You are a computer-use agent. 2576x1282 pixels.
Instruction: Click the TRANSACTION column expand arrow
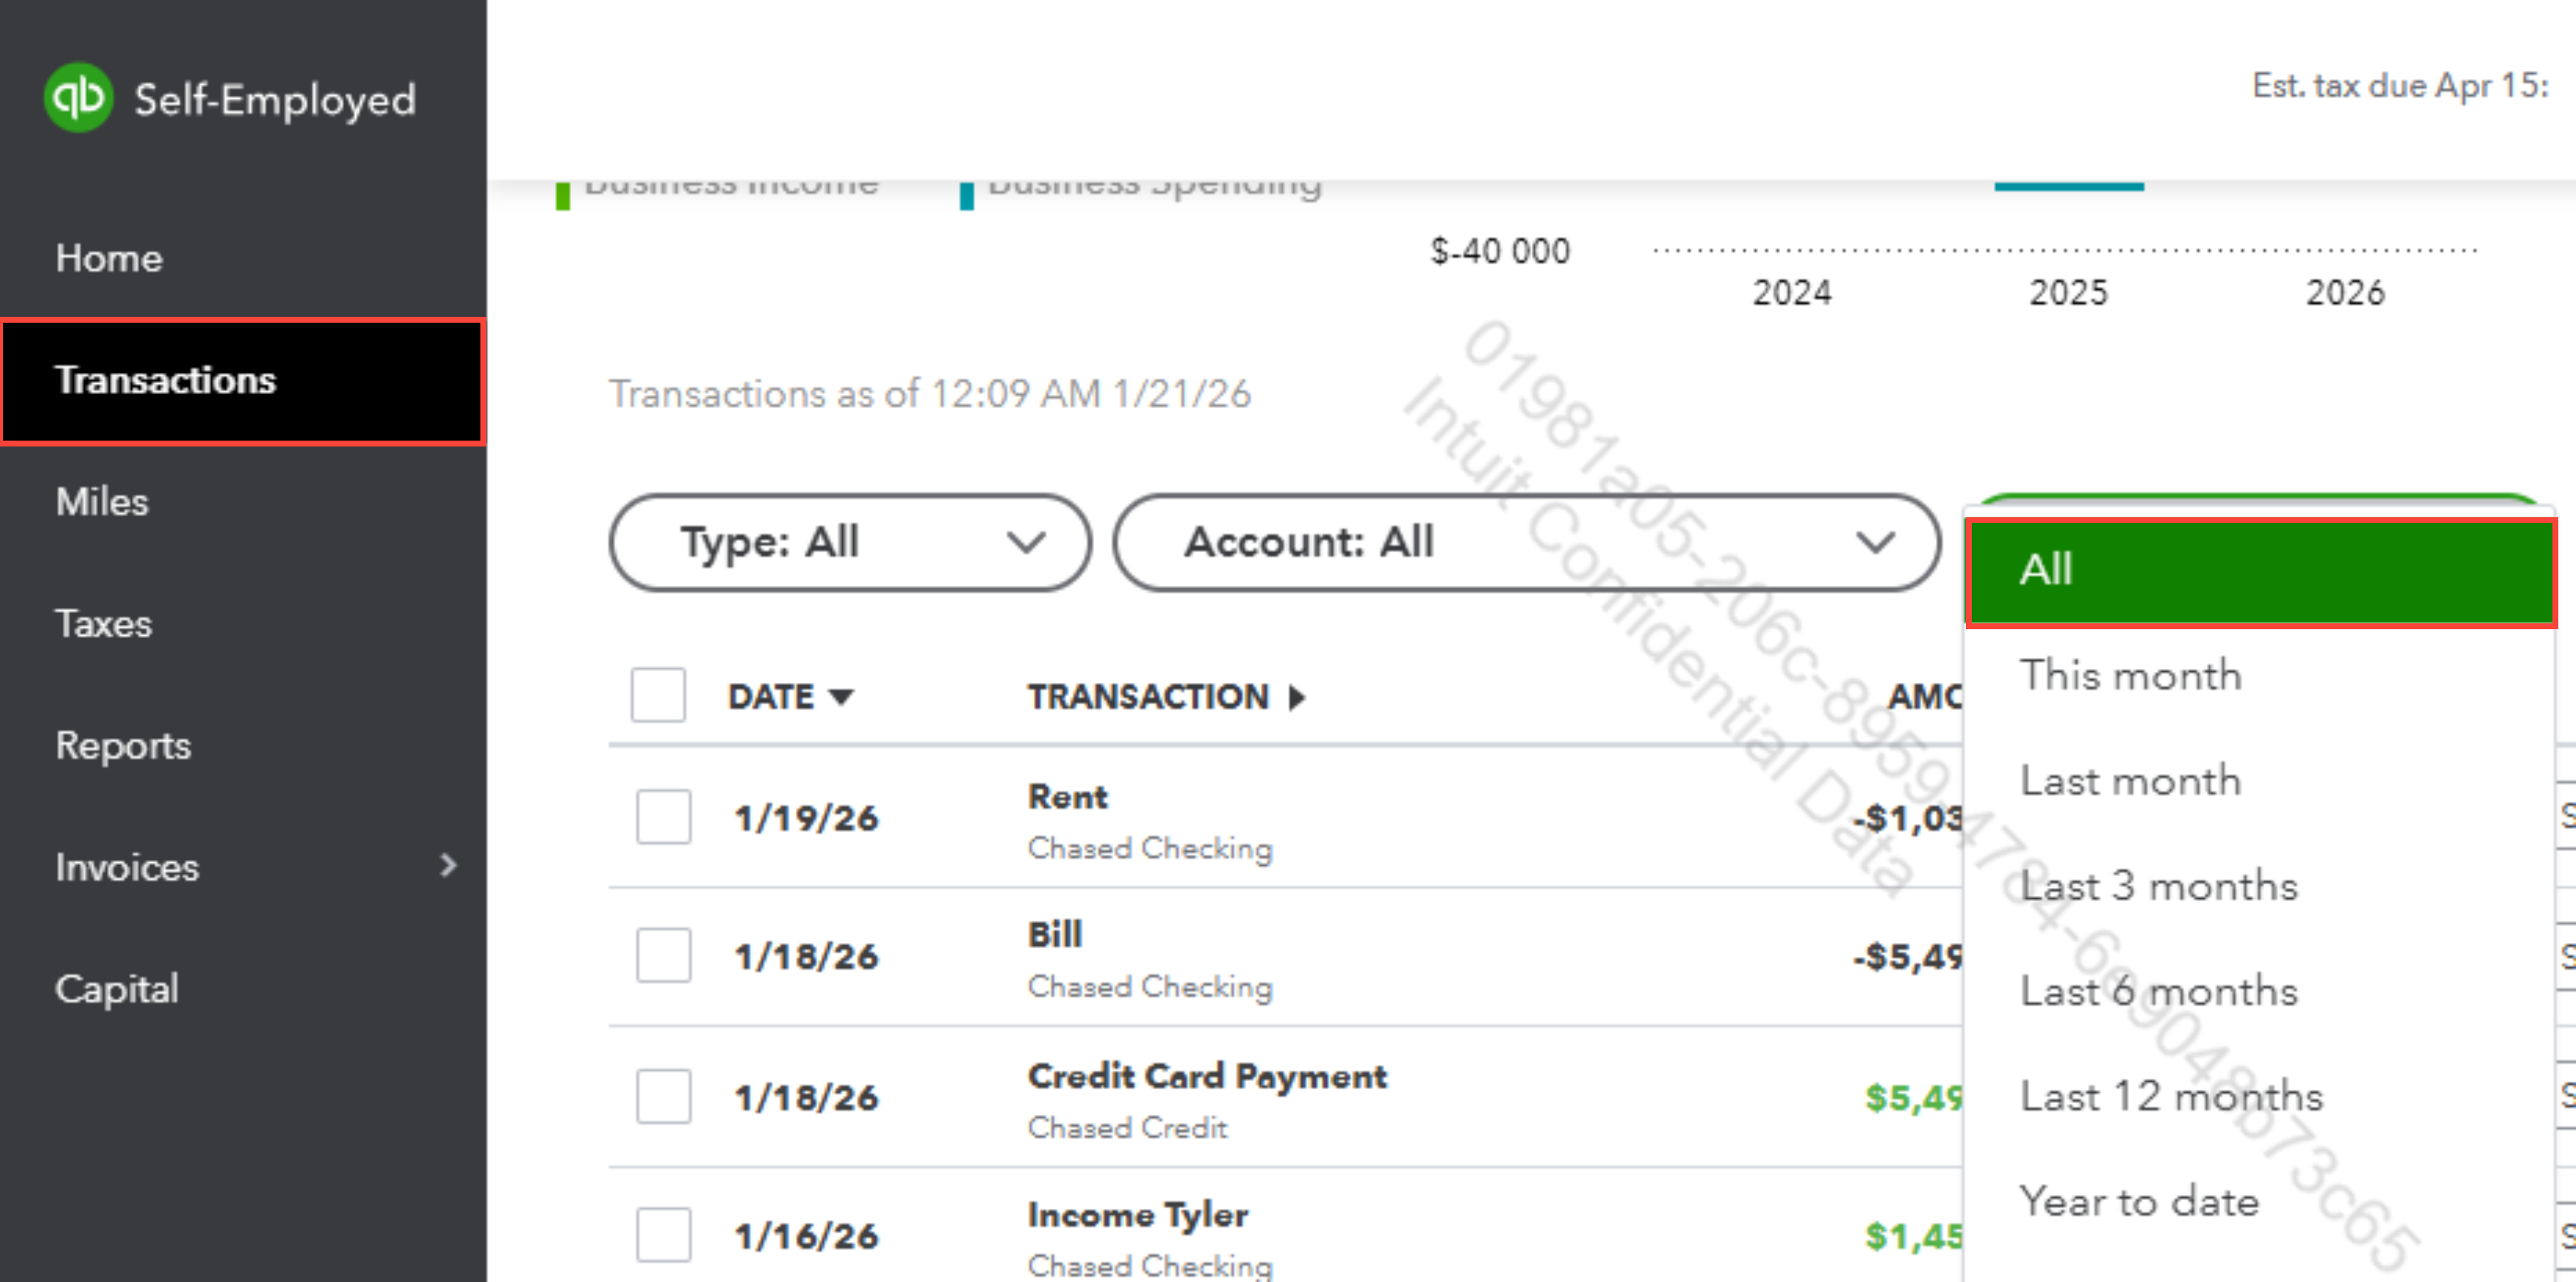tap(1297, 697)
